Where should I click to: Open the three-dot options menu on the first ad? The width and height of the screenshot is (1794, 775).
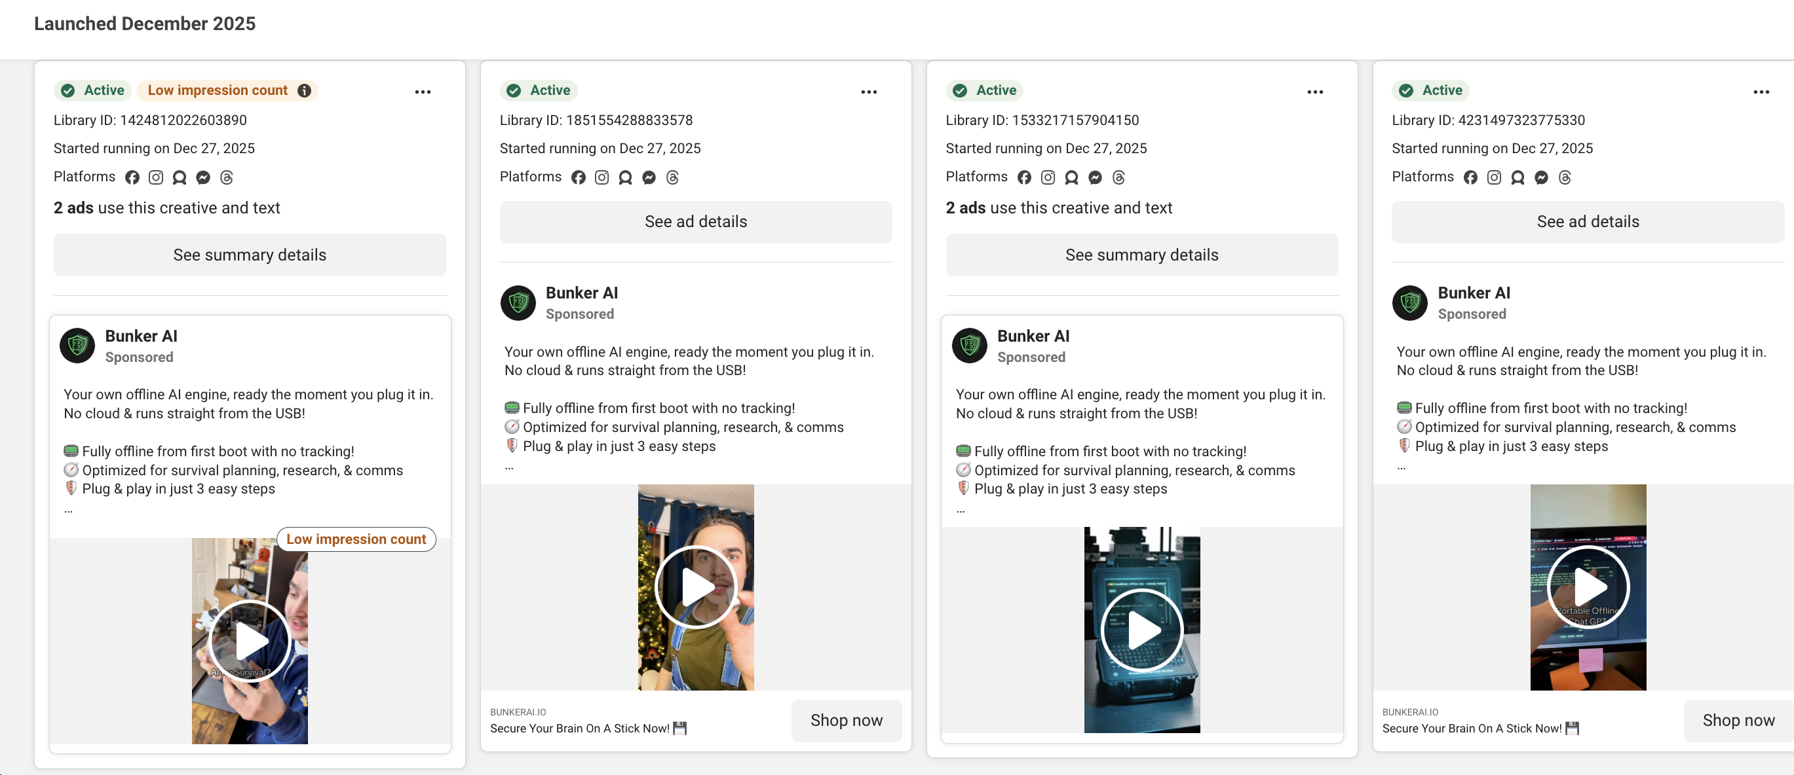coord(423,91)
